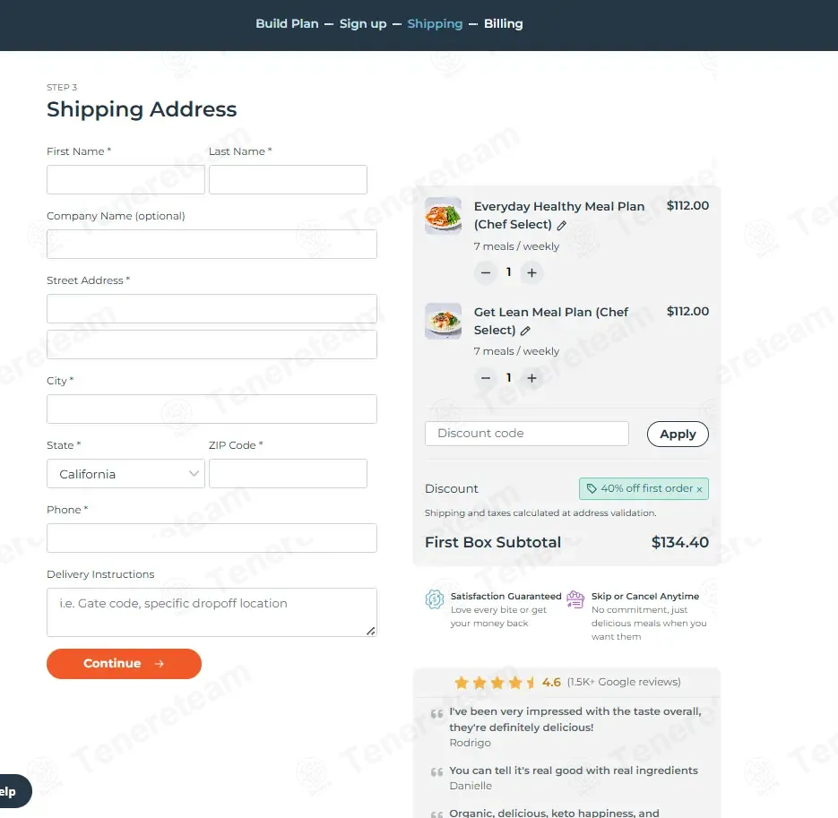Open the Help widget

pos(14,791)
